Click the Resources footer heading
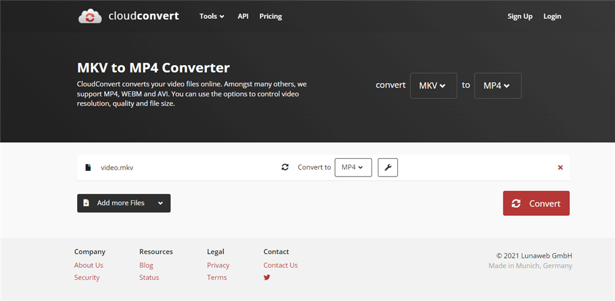Viewport: 615px width, 301px height. coord(156,252)
